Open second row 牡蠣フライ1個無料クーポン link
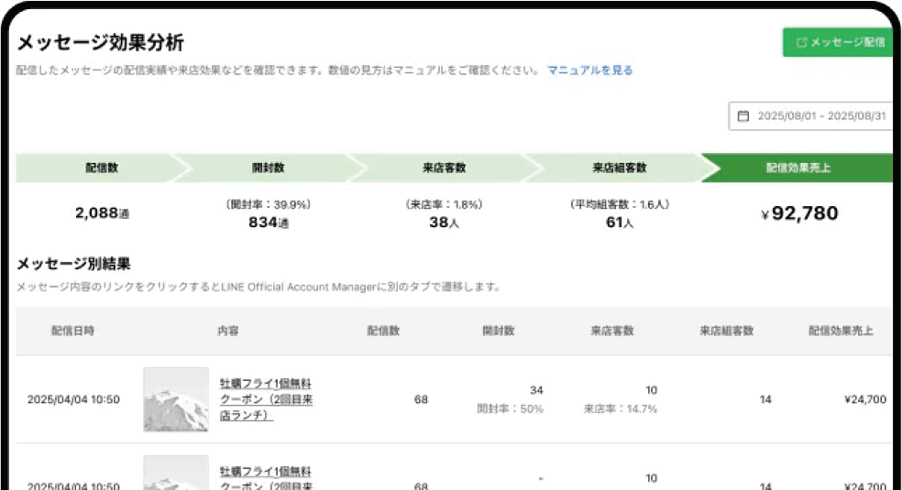 click(265, 476)
